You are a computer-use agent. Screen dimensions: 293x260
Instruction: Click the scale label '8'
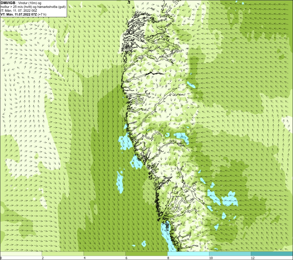click(168, 258)
